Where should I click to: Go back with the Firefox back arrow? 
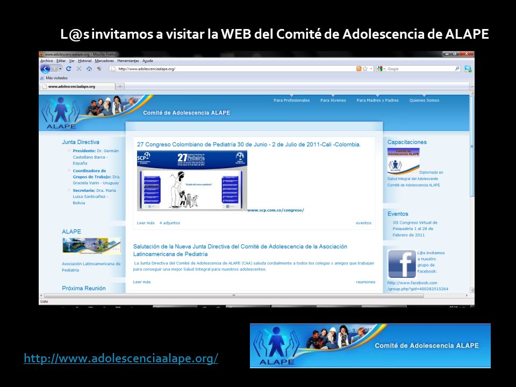45,69
